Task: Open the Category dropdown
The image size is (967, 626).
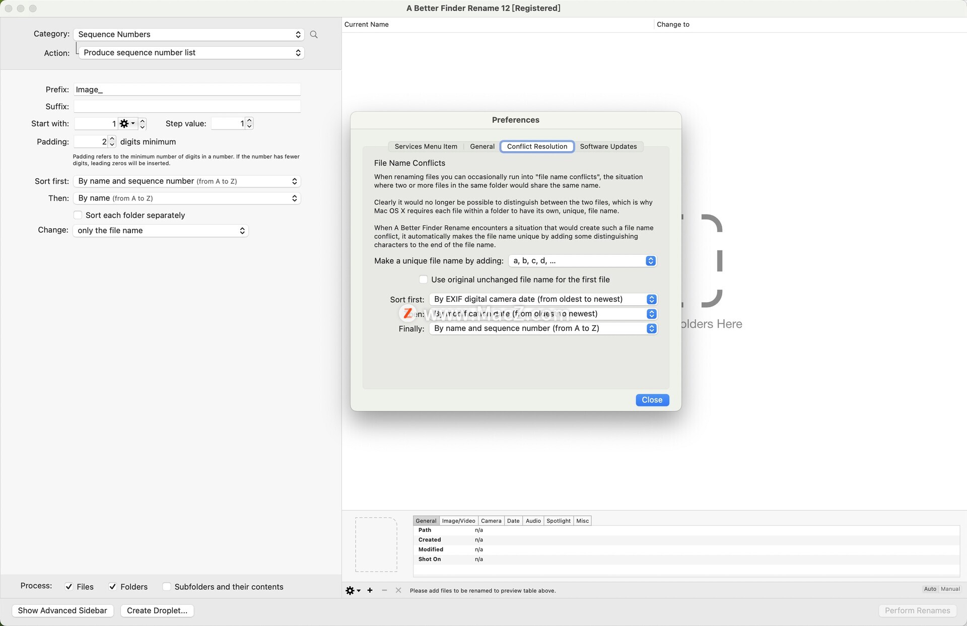Action: 189,34
